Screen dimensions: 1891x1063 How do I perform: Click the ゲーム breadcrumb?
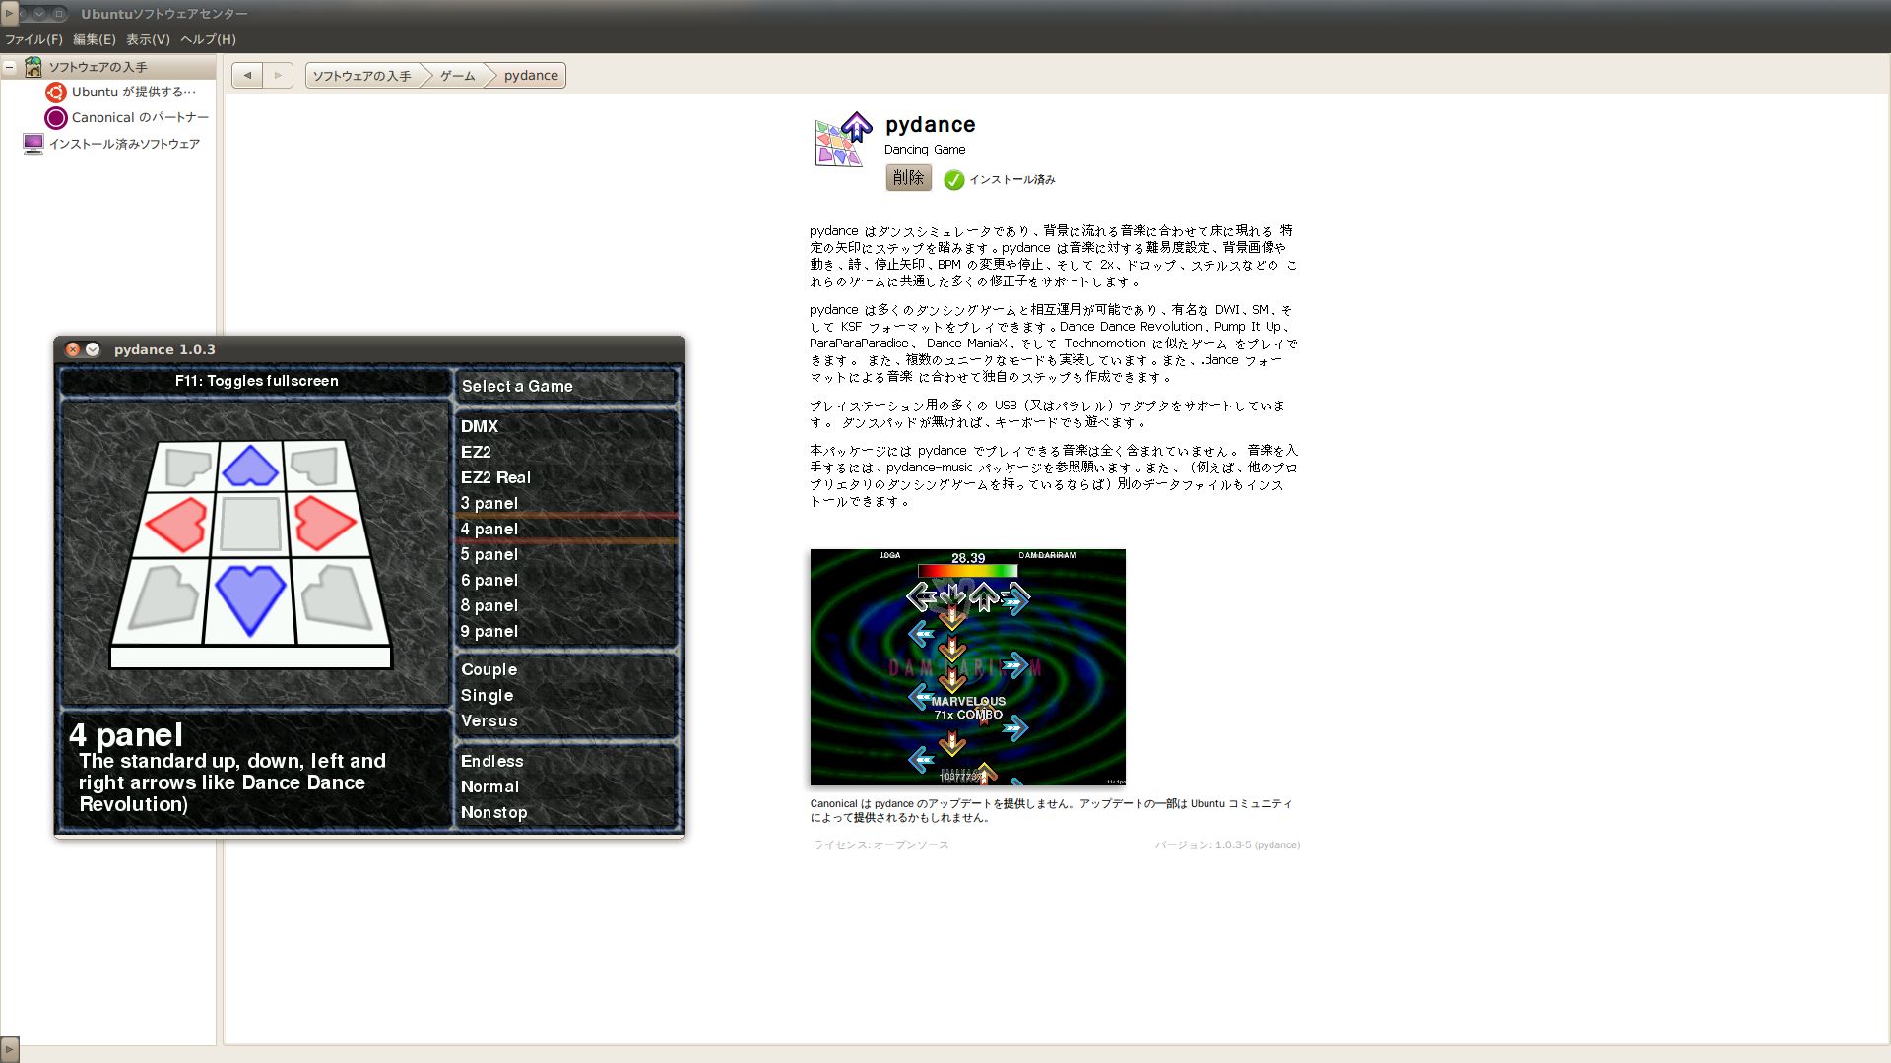(457, 76)
